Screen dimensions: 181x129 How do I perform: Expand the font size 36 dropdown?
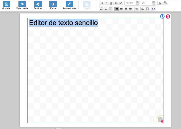pyautogui.click(x=154, y=3)
